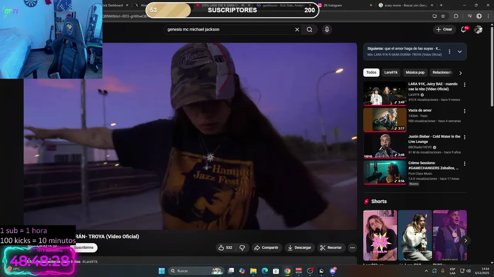Open Chrome extensions puzzle icon

pyautogui.click(x=456, y=16)
